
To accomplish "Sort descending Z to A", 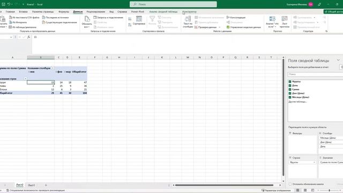I will point(130,25).
